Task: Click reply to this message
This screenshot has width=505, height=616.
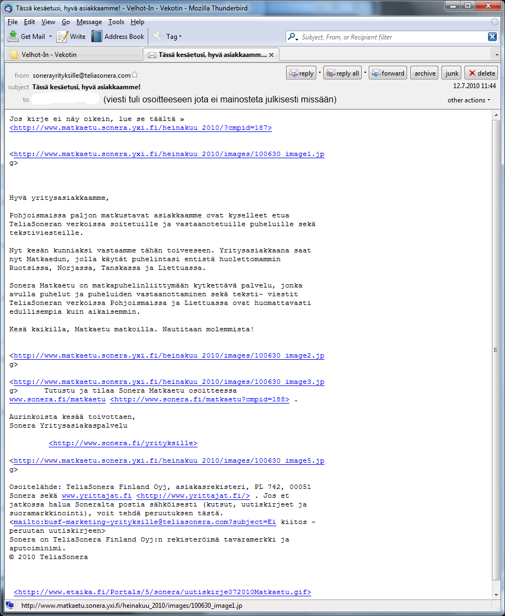Action: click(x=301, y=73)
